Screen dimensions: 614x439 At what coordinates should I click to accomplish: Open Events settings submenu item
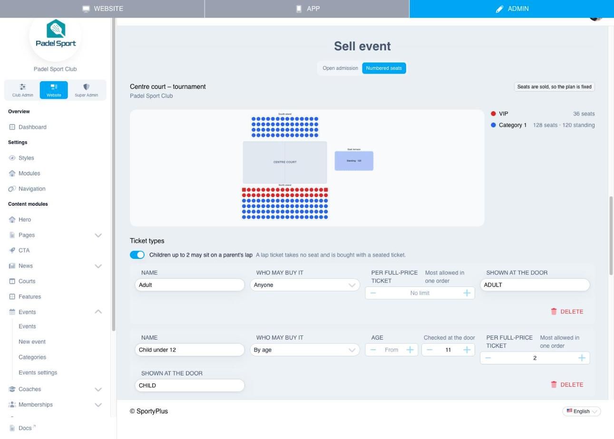click(38, 372)
